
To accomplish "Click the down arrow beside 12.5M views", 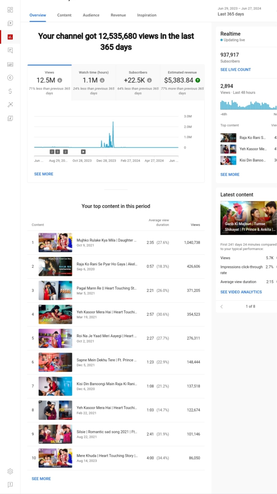I will point(60,80).
